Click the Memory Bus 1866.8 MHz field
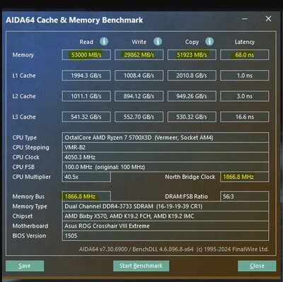The image size is (283, 282). (86, 196)
